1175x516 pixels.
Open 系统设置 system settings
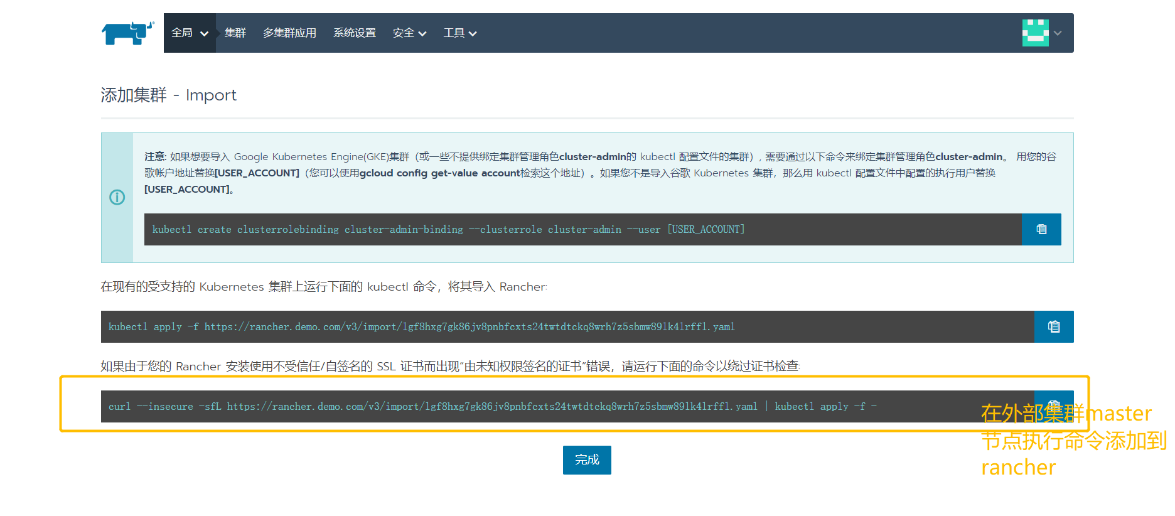(355, 33)
